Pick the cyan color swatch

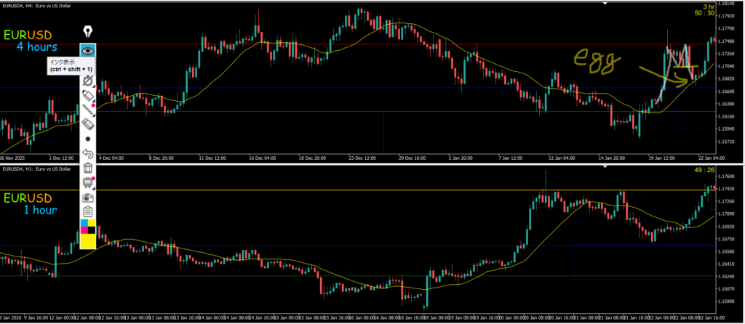pos(84,222)
